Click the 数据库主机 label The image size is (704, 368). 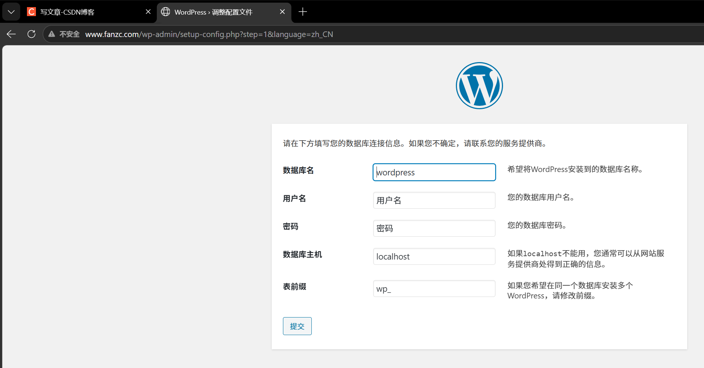(x=302, y=255)
